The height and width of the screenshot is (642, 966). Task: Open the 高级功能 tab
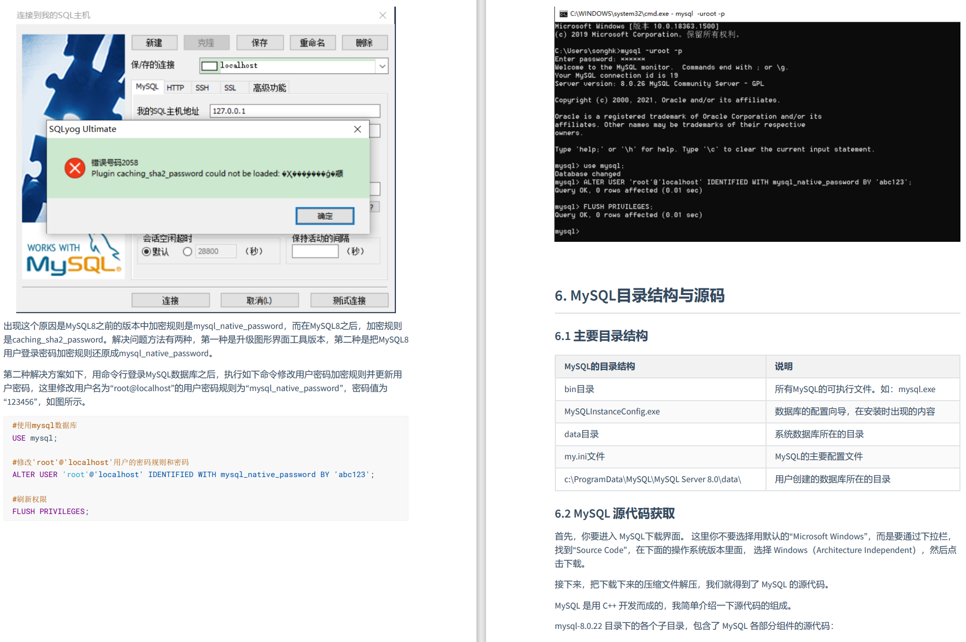point(269,87)
